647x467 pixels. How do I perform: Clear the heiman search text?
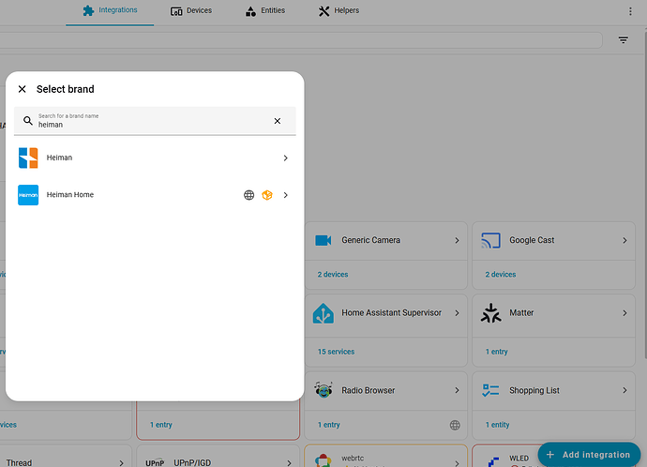coord(278,121)
